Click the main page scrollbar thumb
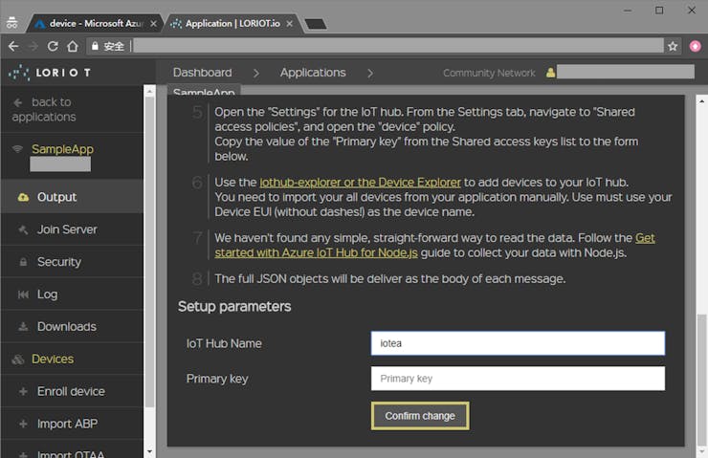 701,378
